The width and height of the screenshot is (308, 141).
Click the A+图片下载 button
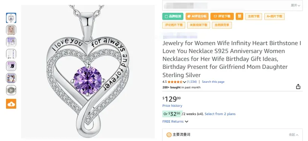pos(274,17)
